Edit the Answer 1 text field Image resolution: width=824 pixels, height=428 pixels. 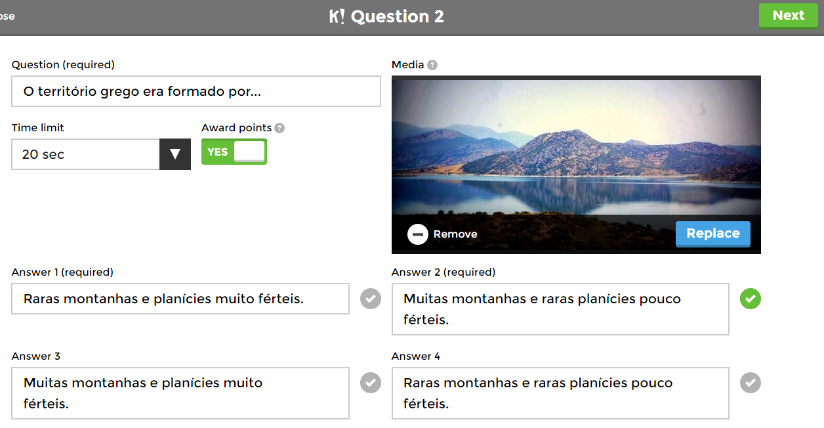click(180, 299)
